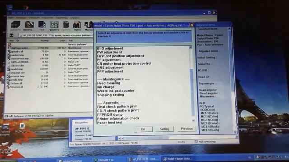Select PW adjustment item
Image resolution: width=289 pixels, height=162 pixels.
coord(109,52)
